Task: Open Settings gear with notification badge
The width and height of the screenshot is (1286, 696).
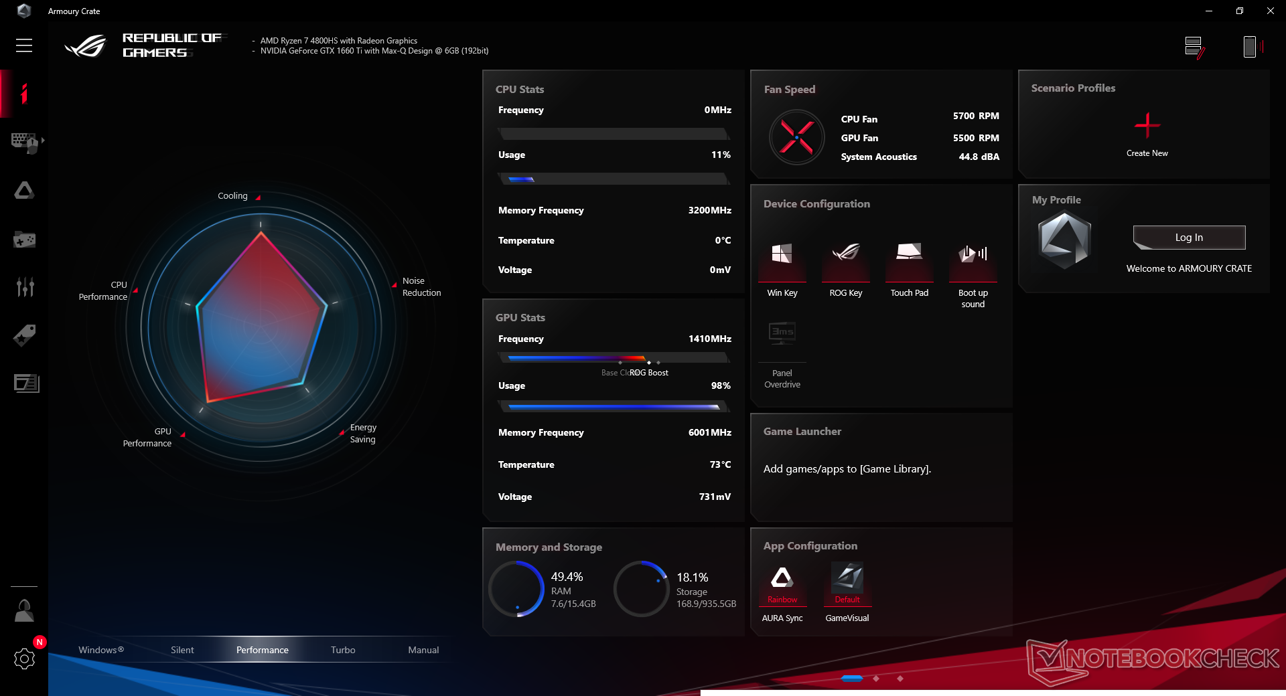Action: point(24,659)
